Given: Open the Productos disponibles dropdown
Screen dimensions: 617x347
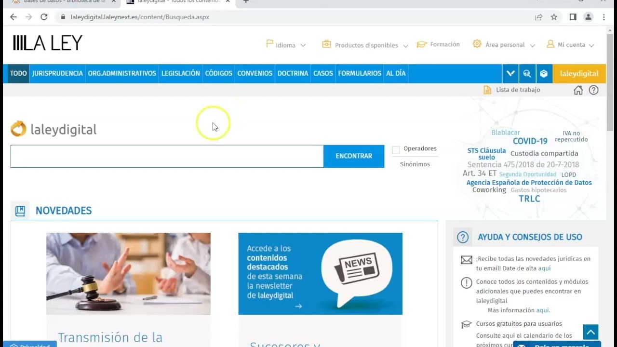Looking at the screenshot, I should tap(366, 45).
